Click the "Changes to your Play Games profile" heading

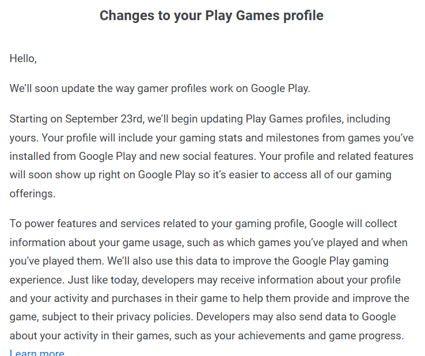[211, 16]
